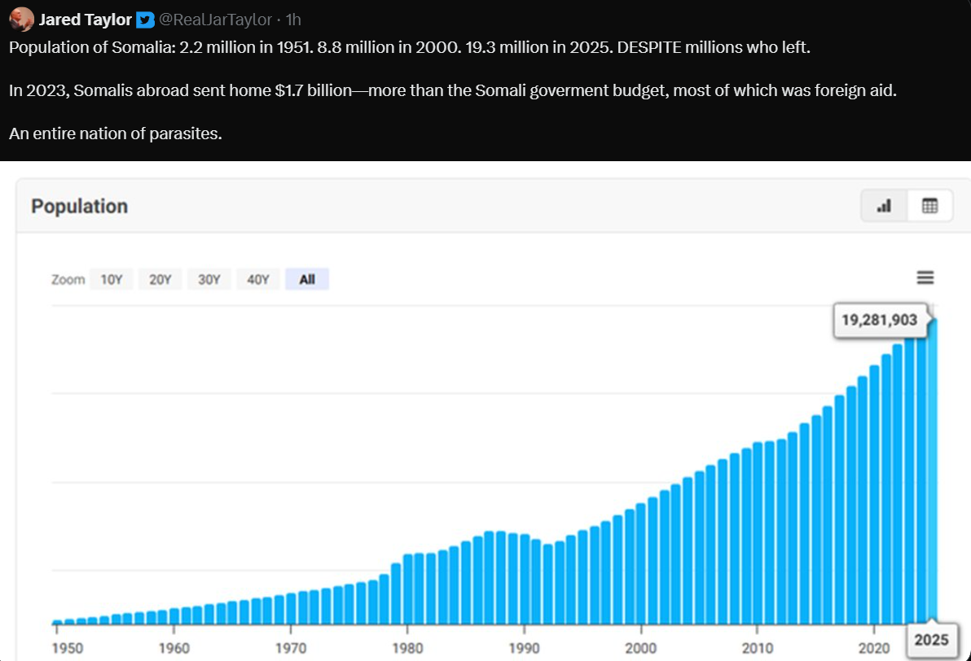Open the chart hamburger menu

pyautogui.click(x=925, y=278)
